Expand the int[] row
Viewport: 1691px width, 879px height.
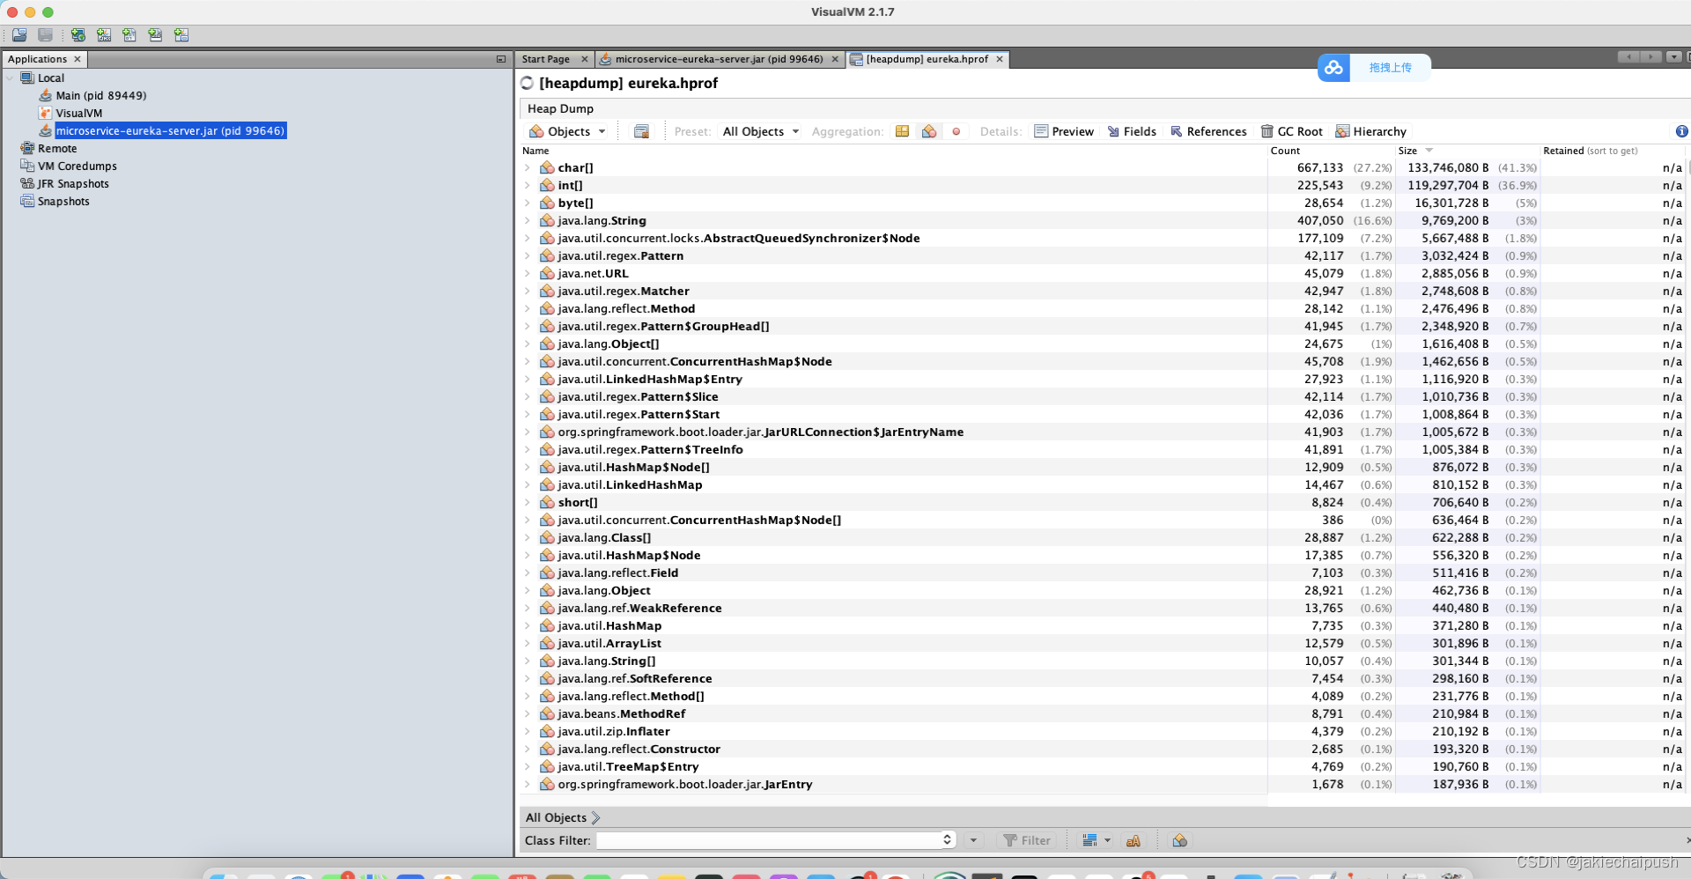pyautogui.click(x=528, y=185)
